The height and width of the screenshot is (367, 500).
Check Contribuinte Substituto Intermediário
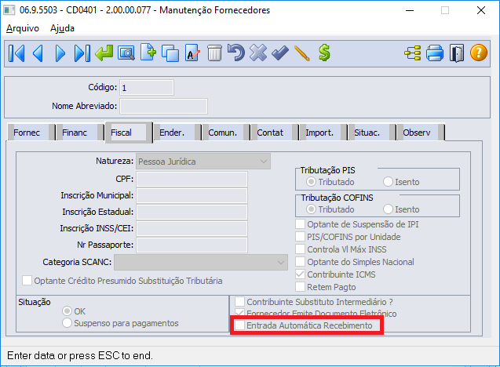[240, 302]
